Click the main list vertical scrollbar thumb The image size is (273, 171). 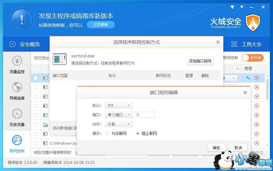[x=267, y=89]
